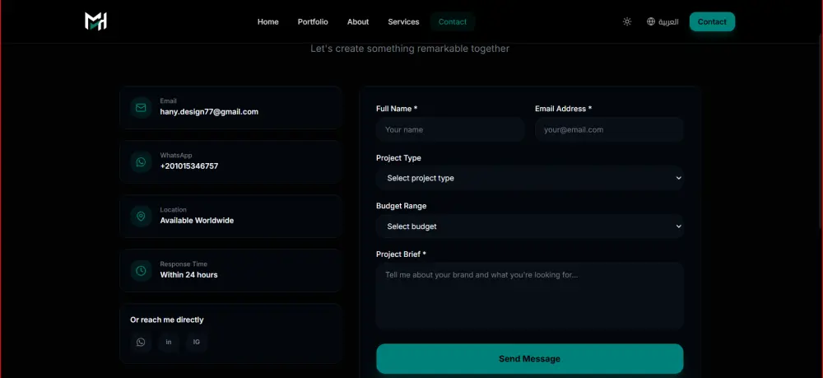Click the globe language icon
The image size is (823, 378).
[x=651, y=21]
